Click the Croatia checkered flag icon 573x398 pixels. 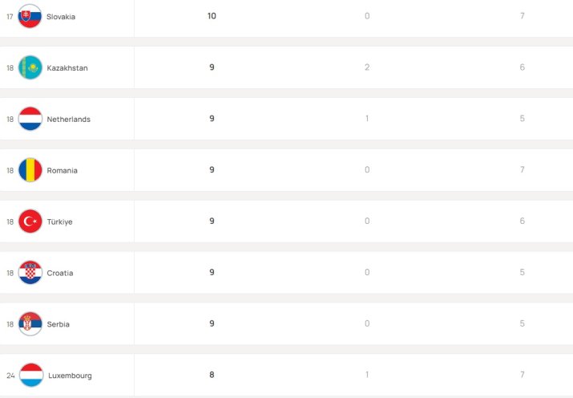coord(30,272)
